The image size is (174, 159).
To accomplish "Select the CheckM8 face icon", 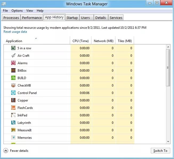I will click(x=13, y=85).
